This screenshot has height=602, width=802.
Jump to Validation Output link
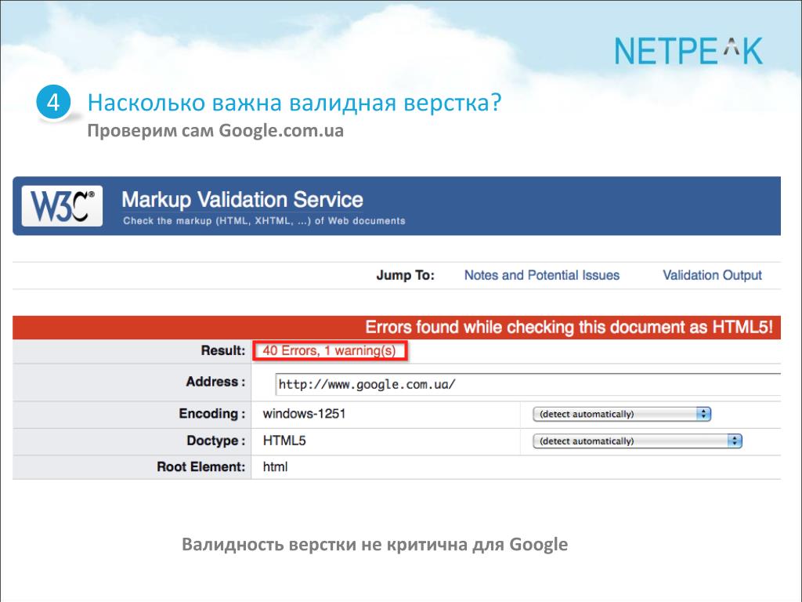click(712, 275)
